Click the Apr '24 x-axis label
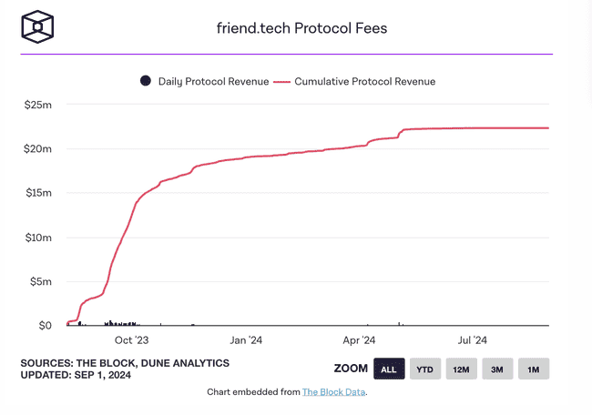 [x=359, y=339]
